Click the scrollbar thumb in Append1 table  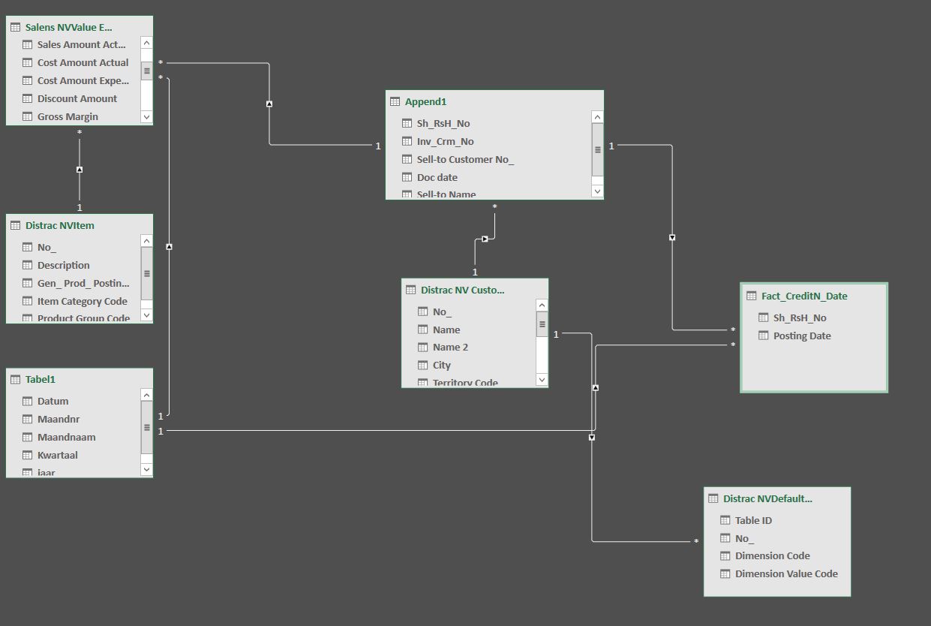(x=597, y=149)
